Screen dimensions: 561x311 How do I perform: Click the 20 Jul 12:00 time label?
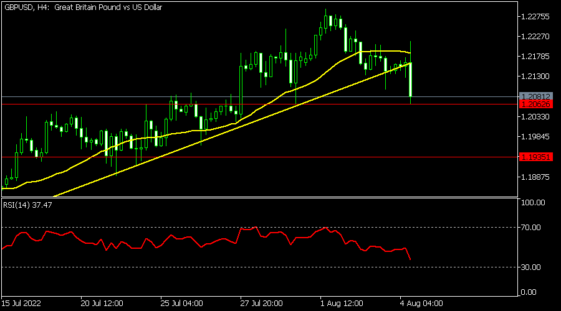point(102,304)
